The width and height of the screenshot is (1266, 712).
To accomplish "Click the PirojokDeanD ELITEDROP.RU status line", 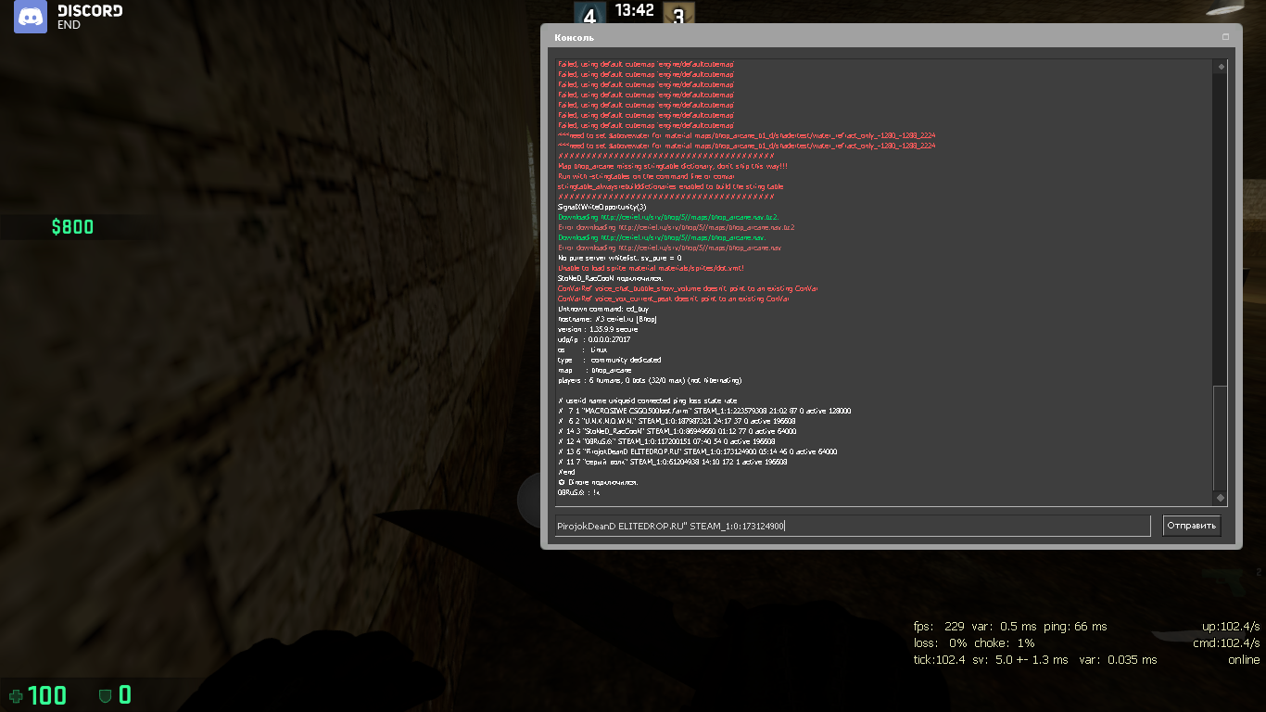I will (x=697, y=451).
